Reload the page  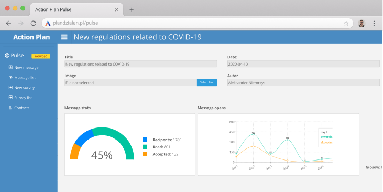click(34, 23)
